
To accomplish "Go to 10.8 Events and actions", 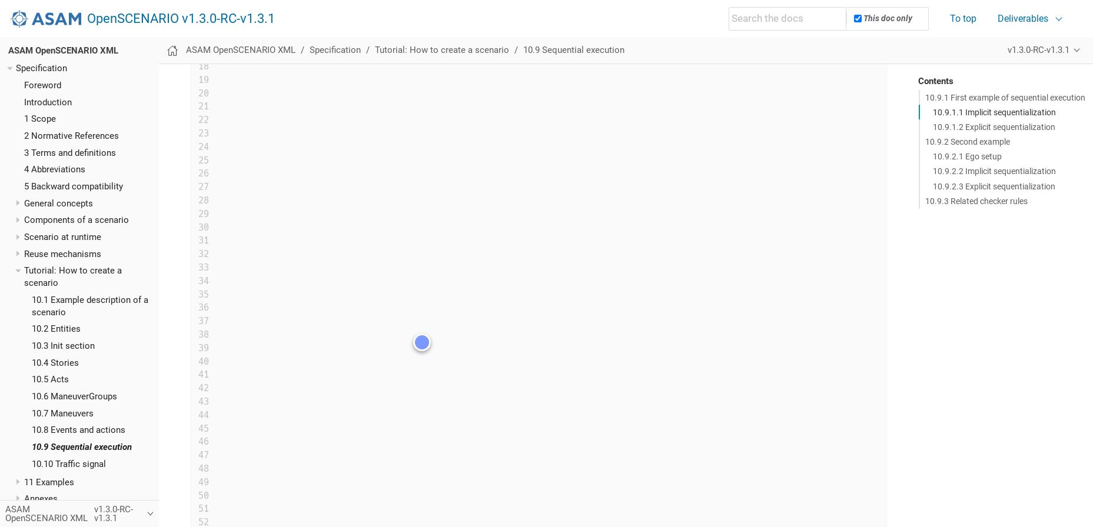I will click(x=78, y=430).
